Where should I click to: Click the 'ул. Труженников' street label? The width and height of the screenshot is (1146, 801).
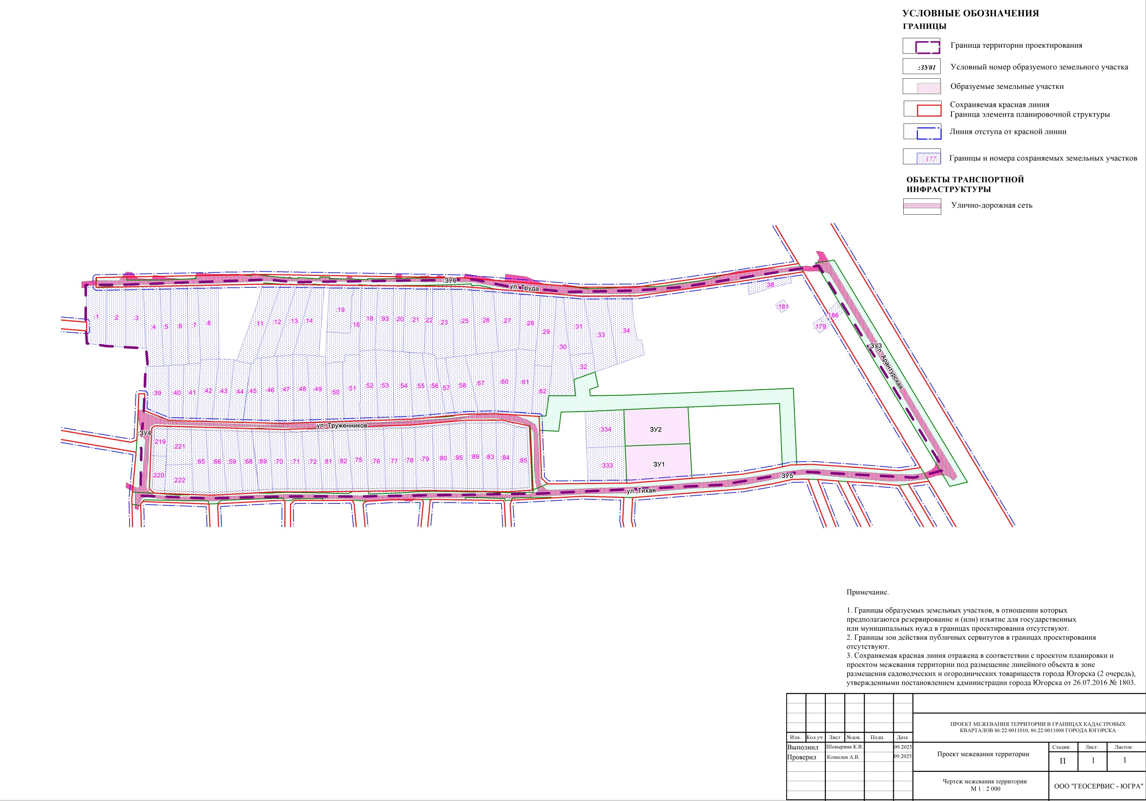coord(342,426)
